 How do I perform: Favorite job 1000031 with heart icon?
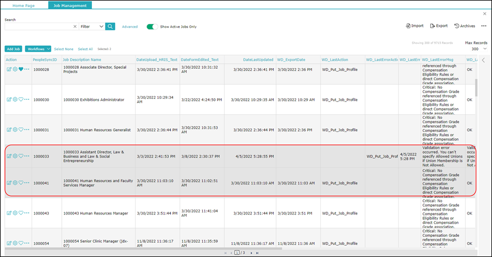pyautogui.click(x=21, y=130)
